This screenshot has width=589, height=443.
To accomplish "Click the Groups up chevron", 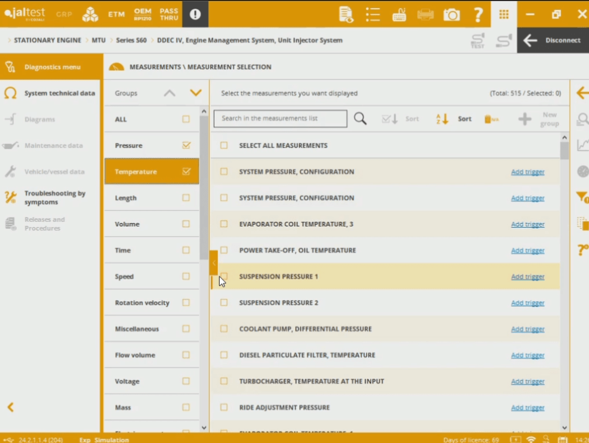I will tap(169, 93).
